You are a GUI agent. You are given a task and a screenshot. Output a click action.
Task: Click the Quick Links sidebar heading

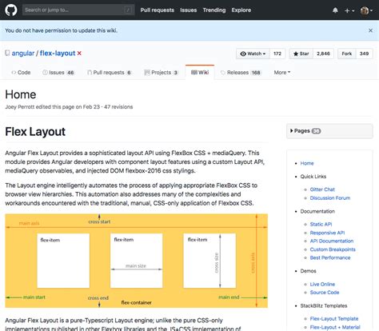(313, 177)
